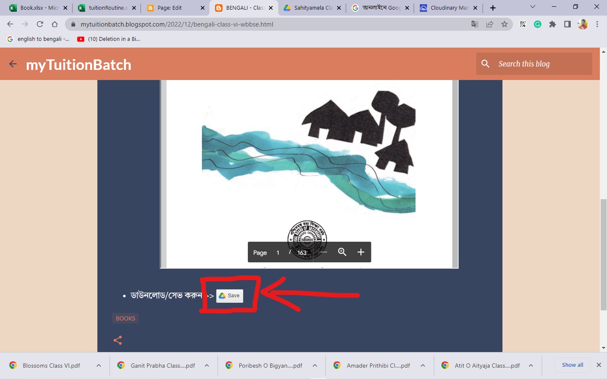Click the translate page icon
Viewport: 607px width, 379px height.
tap(475, 24)
